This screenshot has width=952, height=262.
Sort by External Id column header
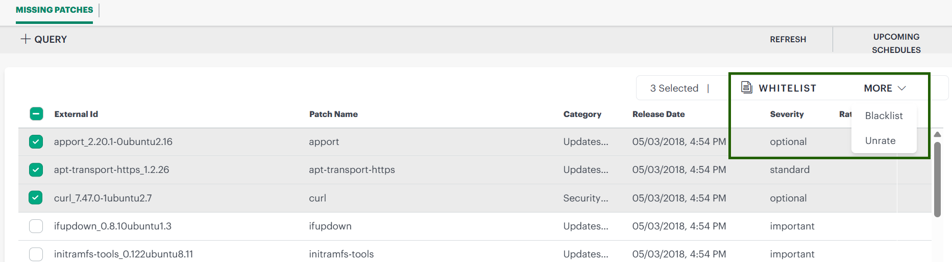point(76,114)
